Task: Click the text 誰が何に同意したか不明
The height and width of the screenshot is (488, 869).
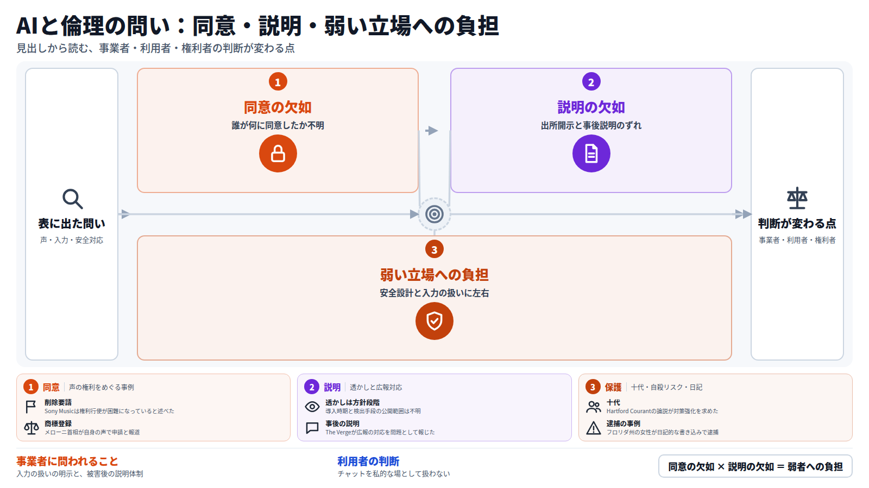Action: (x=278, y=125)
